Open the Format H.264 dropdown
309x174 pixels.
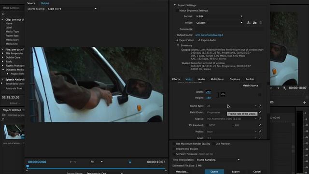(219, 16)
